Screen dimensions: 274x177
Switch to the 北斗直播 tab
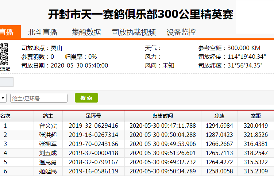point(43,32)
